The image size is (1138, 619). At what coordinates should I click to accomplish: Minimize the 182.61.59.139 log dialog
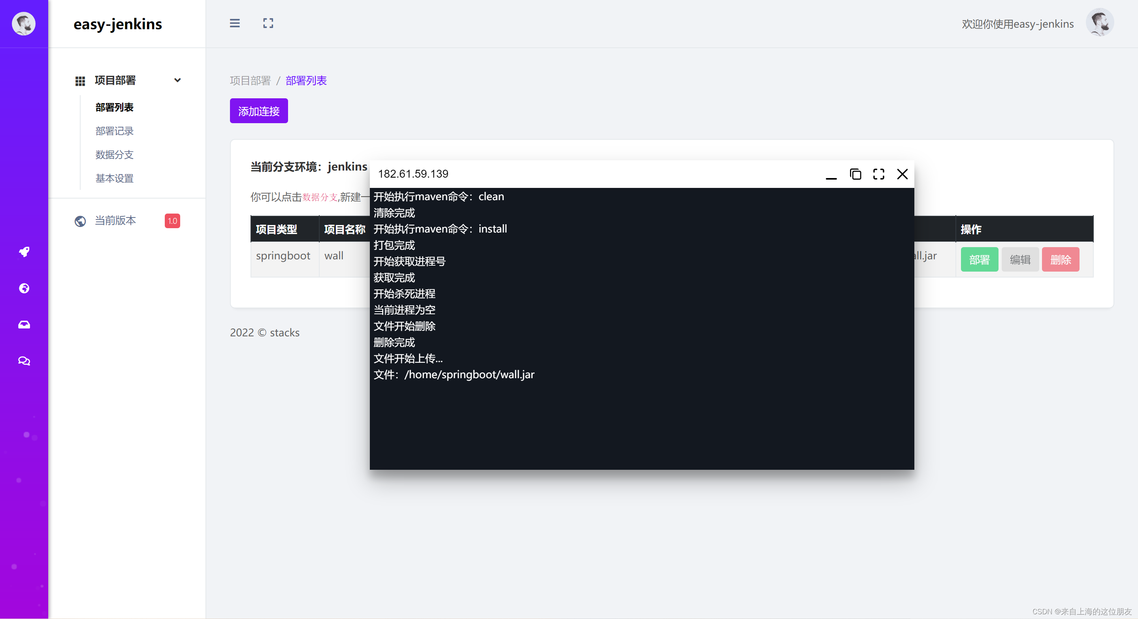[x=831, y=178]
